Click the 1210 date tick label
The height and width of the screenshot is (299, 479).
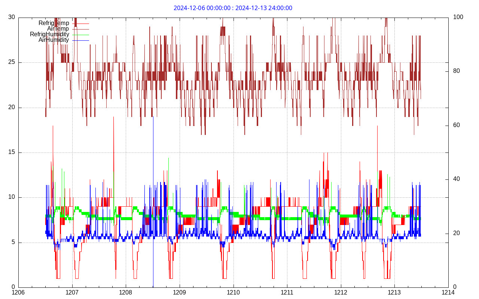(233, 292)
